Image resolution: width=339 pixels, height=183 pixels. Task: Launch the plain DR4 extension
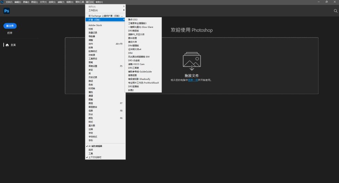[x=143, y=53]
